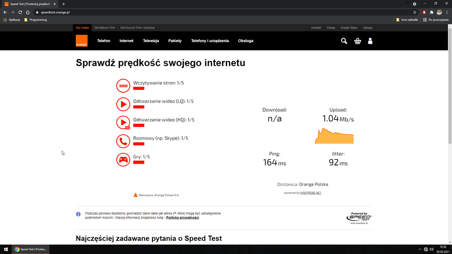Bookmark page with the star icon
Image resolution: width=452 pixels, height=254 pixels.
click(x=414, y=12)
